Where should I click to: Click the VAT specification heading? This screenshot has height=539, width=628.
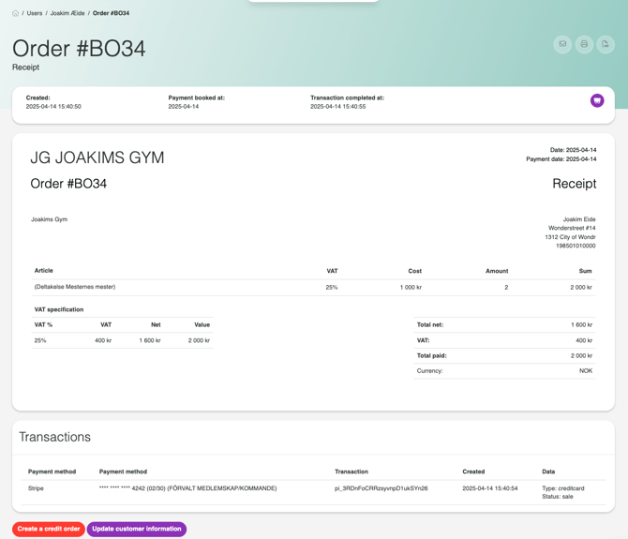(x=59, y=309)
